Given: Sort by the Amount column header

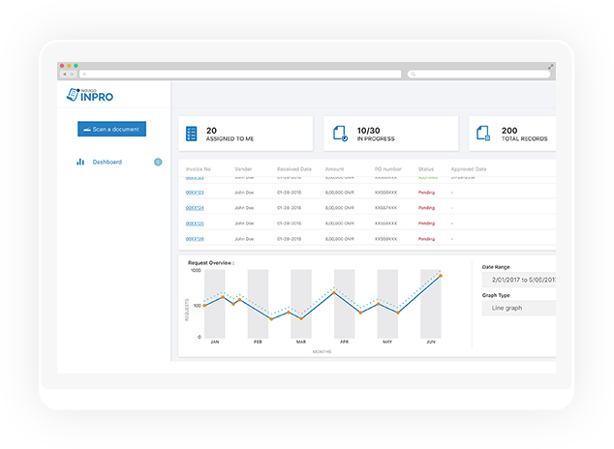Looking at the screenshot, I should point(334,169).
